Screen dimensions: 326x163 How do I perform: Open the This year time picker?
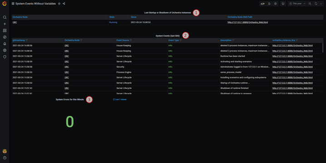pyautogui.click(x=297, y=4)
